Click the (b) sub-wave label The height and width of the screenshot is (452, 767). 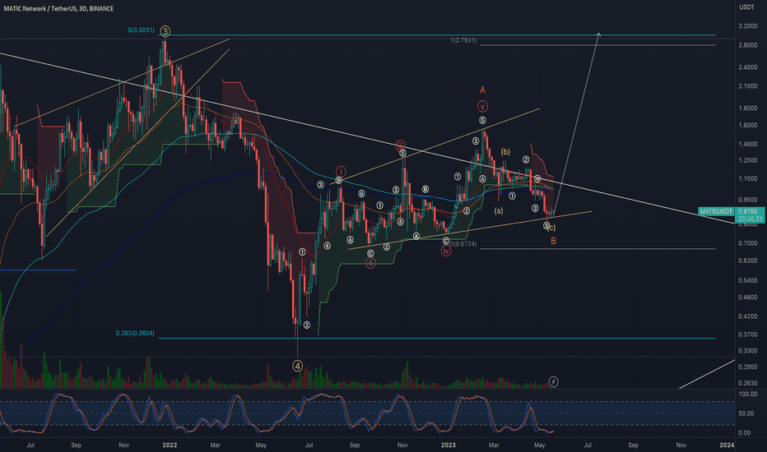(x=505, y=152)
